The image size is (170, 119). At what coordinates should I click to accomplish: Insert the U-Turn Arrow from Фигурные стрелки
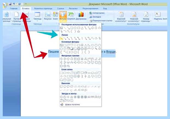pyautogui.click(x=92, y=59)
